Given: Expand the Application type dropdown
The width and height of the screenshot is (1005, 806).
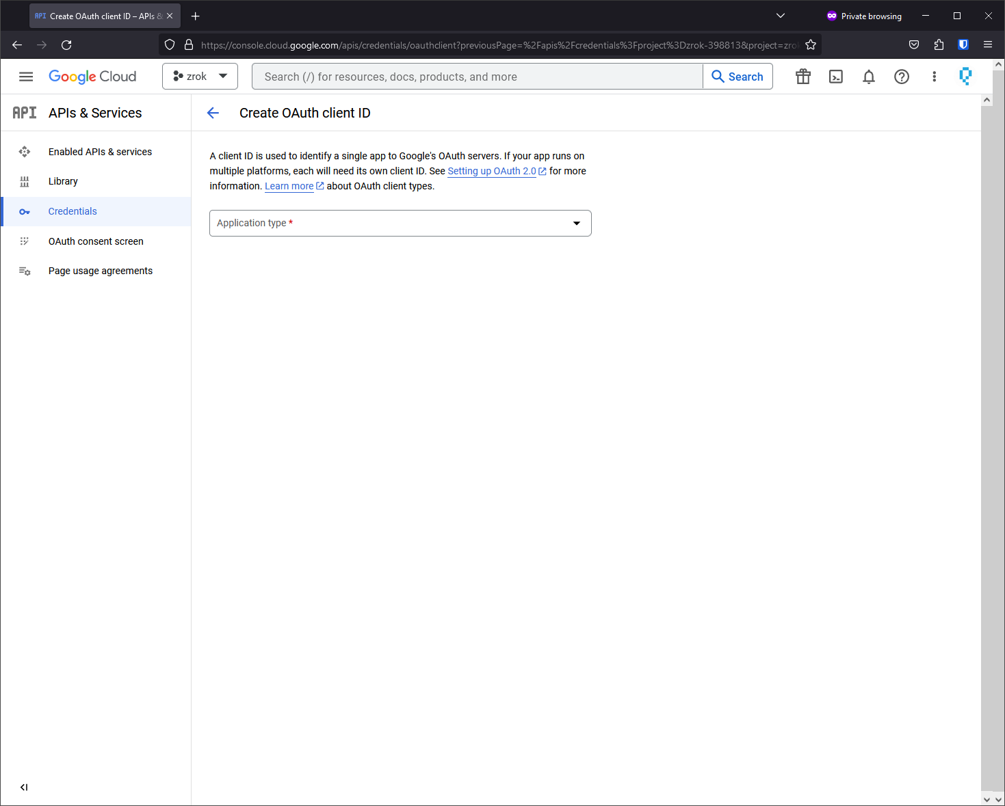Looking at the screenshot, I should [400, 223].
